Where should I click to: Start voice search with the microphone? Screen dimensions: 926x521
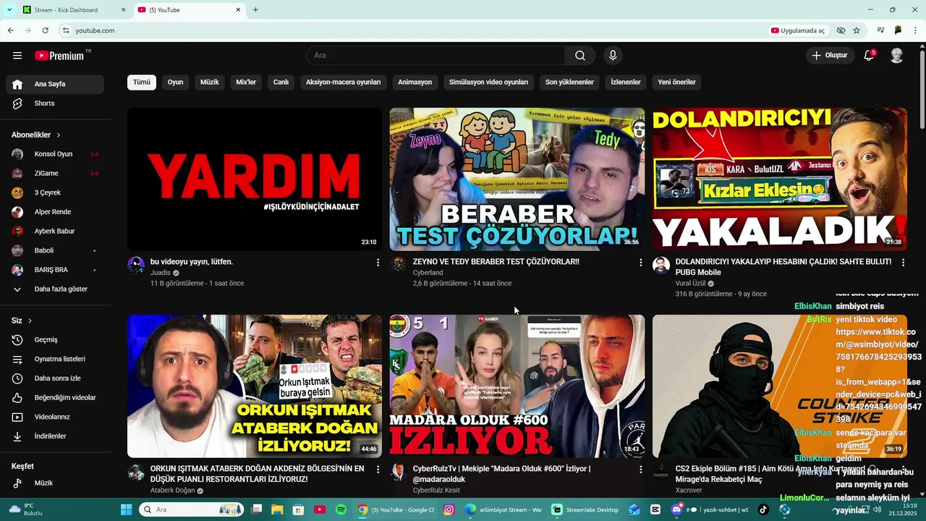(x=613, y=56)
